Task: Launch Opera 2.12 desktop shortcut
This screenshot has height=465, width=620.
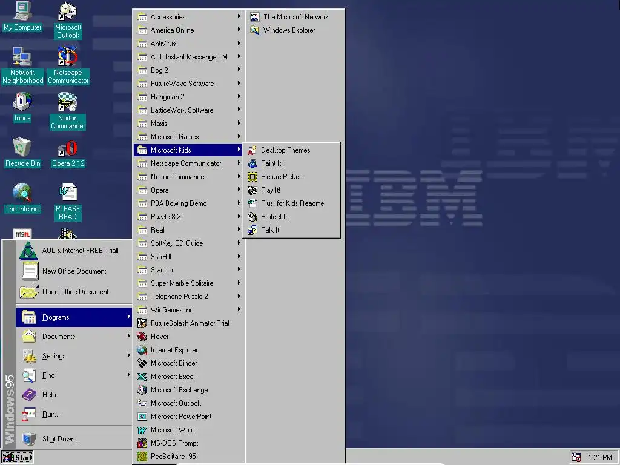Action: tap(68, 154)
